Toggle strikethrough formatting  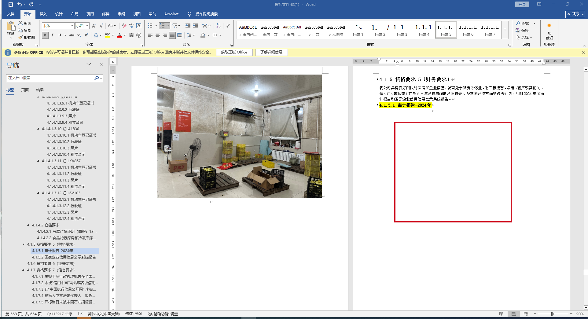[72, 35]
